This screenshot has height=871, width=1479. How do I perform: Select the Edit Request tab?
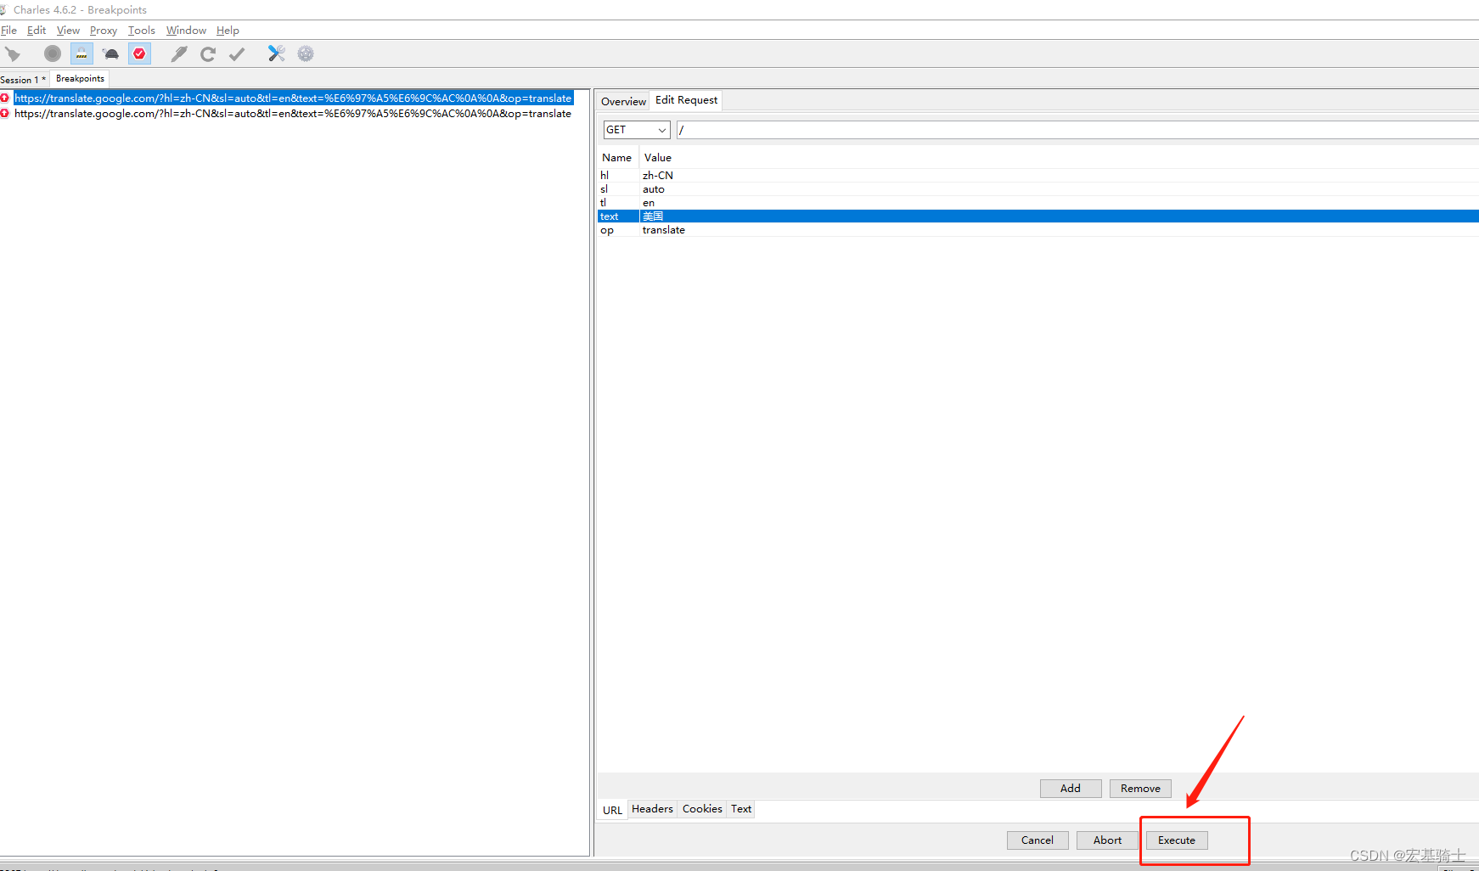(x=686, y=100)
